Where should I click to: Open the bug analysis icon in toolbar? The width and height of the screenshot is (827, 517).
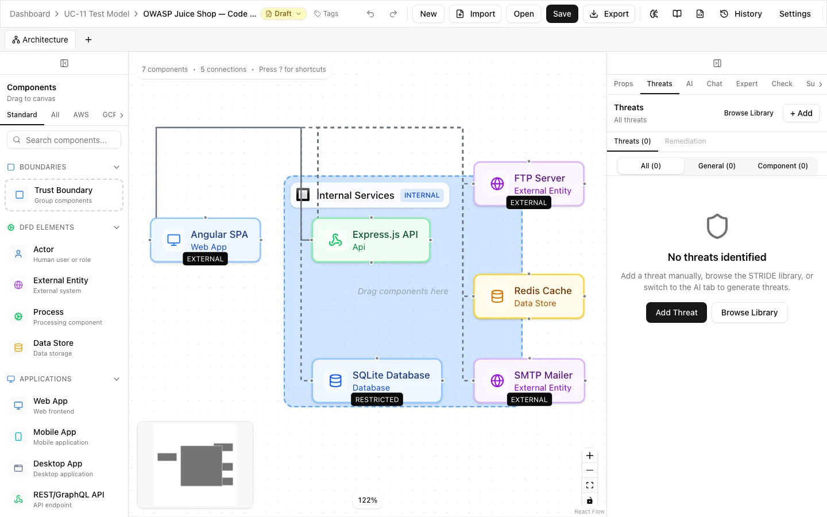[654, 14]
